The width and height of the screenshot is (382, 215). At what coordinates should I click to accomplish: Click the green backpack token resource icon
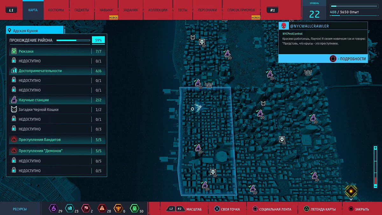coord(134,208)
